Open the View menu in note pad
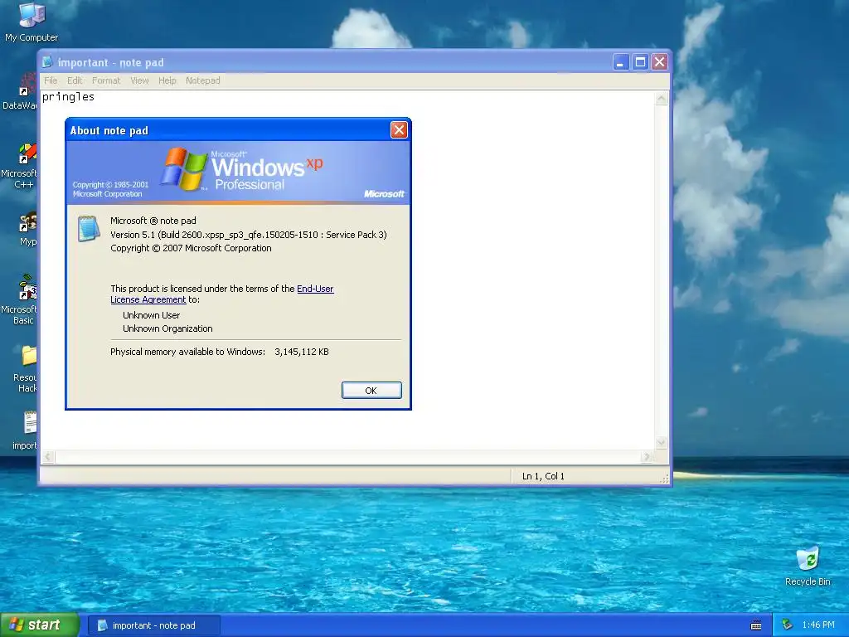The image size is (849, 637). click(139, 80)
